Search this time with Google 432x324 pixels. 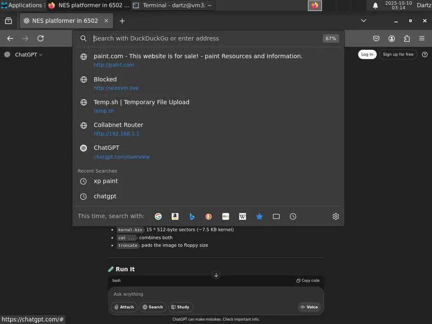point(158,216)
